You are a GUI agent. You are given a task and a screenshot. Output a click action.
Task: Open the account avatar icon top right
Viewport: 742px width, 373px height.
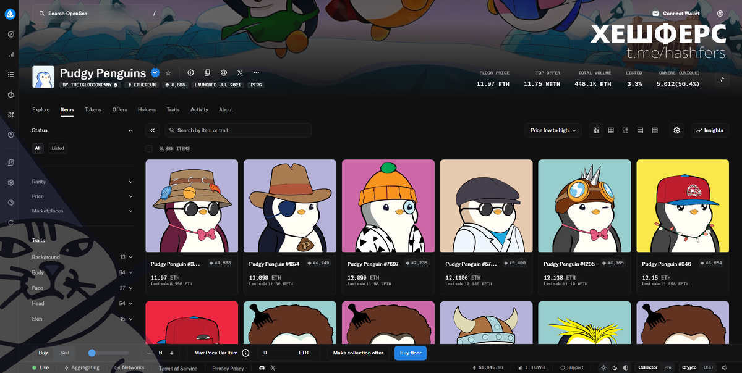click(x=720, y=13)
